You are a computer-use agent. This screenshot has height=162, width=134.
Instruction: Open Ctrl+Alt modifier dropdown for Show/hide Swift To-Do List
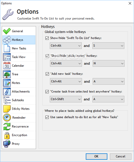pyautogui.click(x=66, y=46)
